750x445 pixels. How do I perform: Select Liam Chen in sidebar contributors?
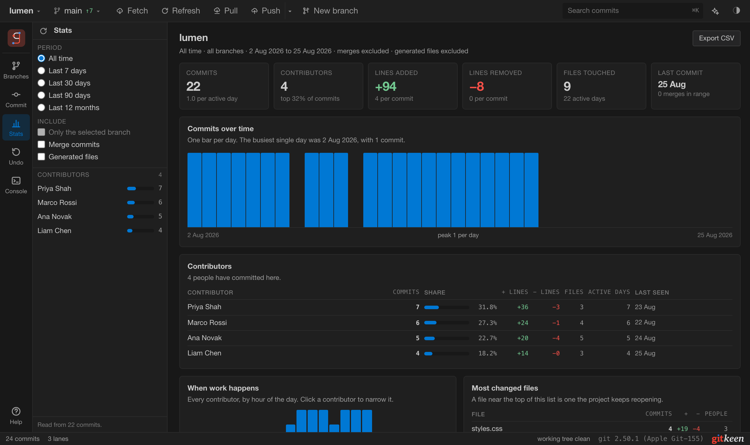pyautogui.click(x=100, y=231)
